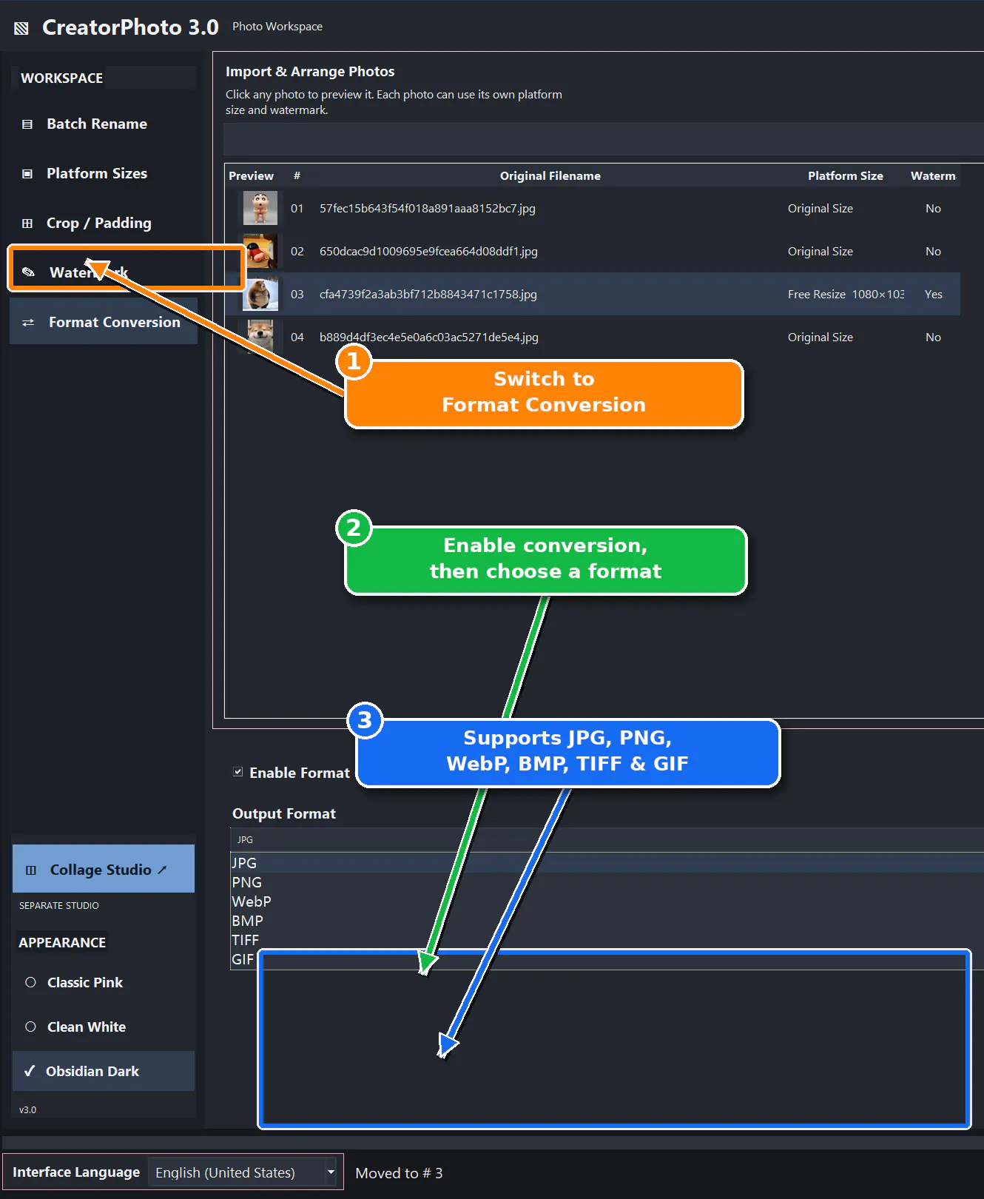
Task: Click the Platform Size column header
Action: [x=846, y=175]
